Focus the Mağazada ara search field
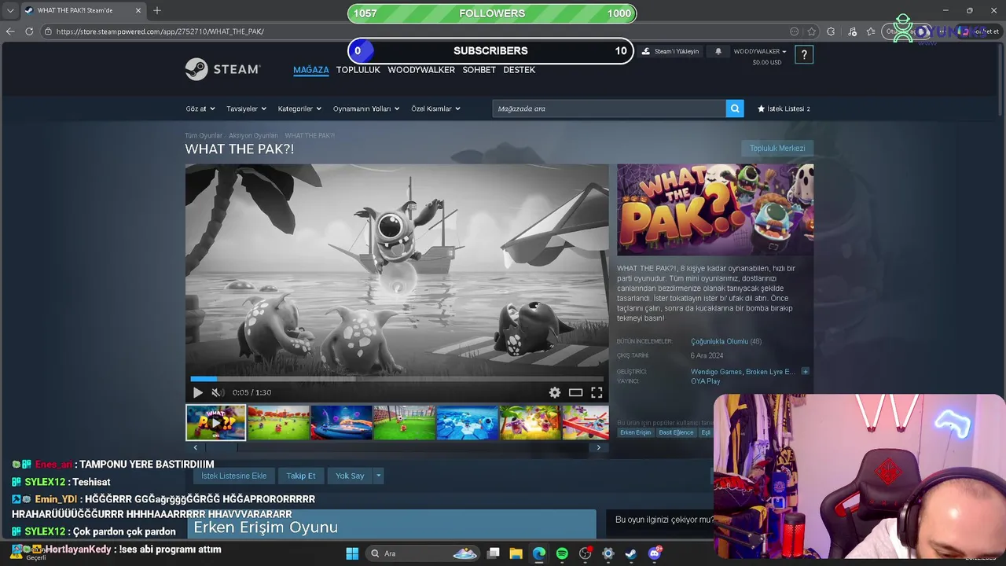 (x=609, y=108)
